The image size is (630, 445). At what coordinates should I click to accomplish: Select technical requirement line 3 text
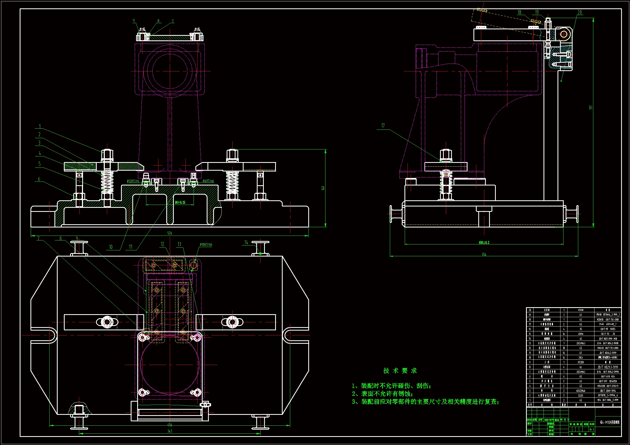pos(425,402)
